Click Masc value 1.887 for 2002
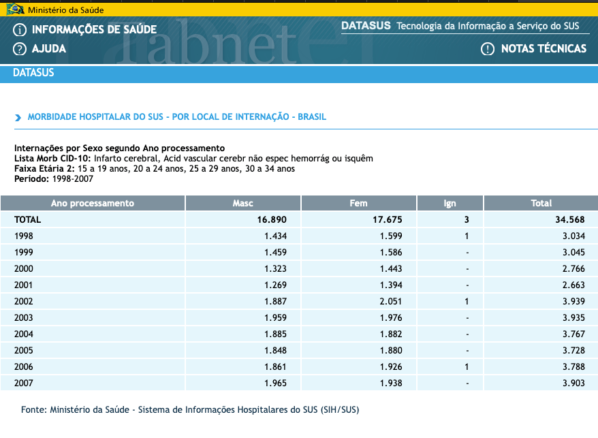598x438 pixels. point(276,301)
